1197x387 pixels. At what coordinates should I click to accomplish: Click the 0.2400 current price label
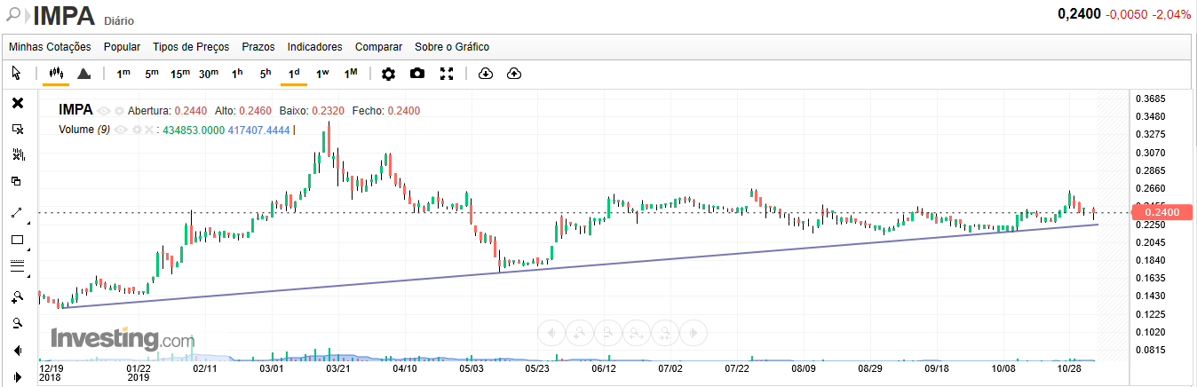click(1161, 213)
